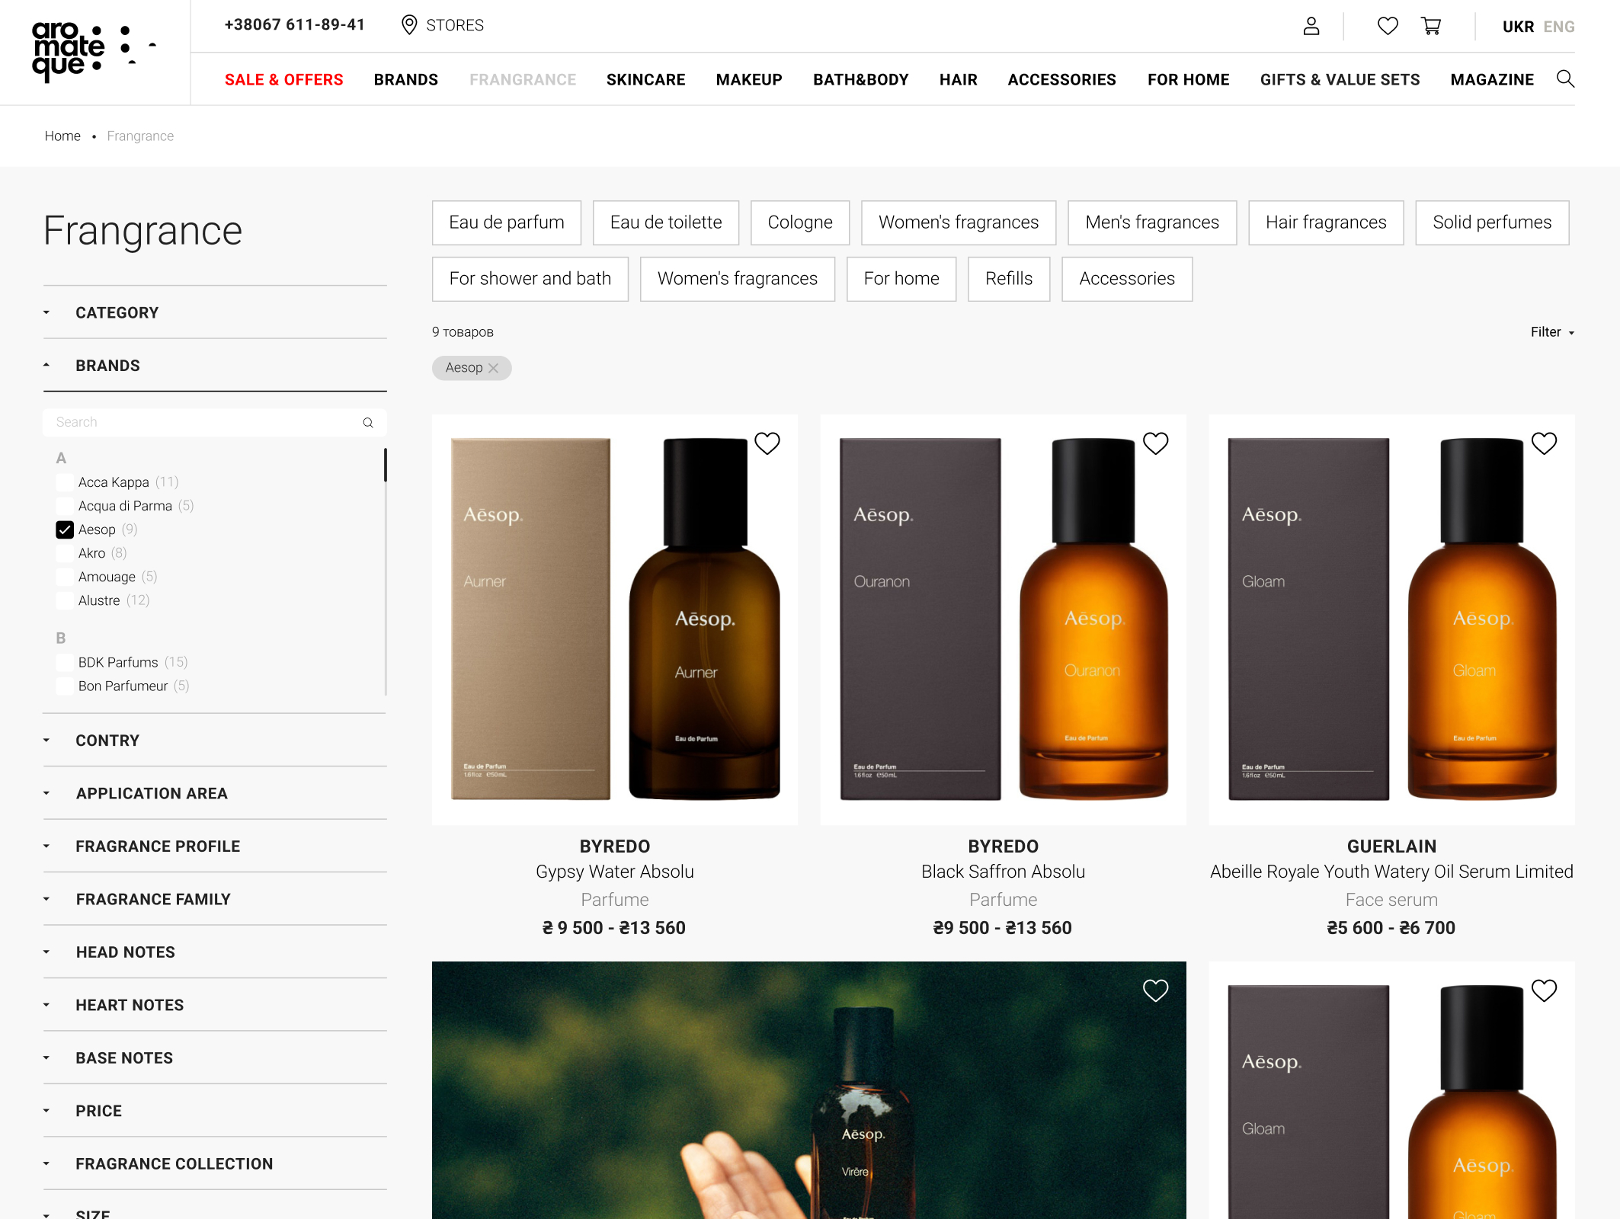Image resolution: width=1620 pixels, height=1219 pixels.
Task: Uncheck the Aesop brand checkbox
Action: pos(65,530)
